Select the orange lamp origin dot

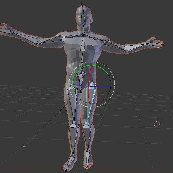point(24,146)
